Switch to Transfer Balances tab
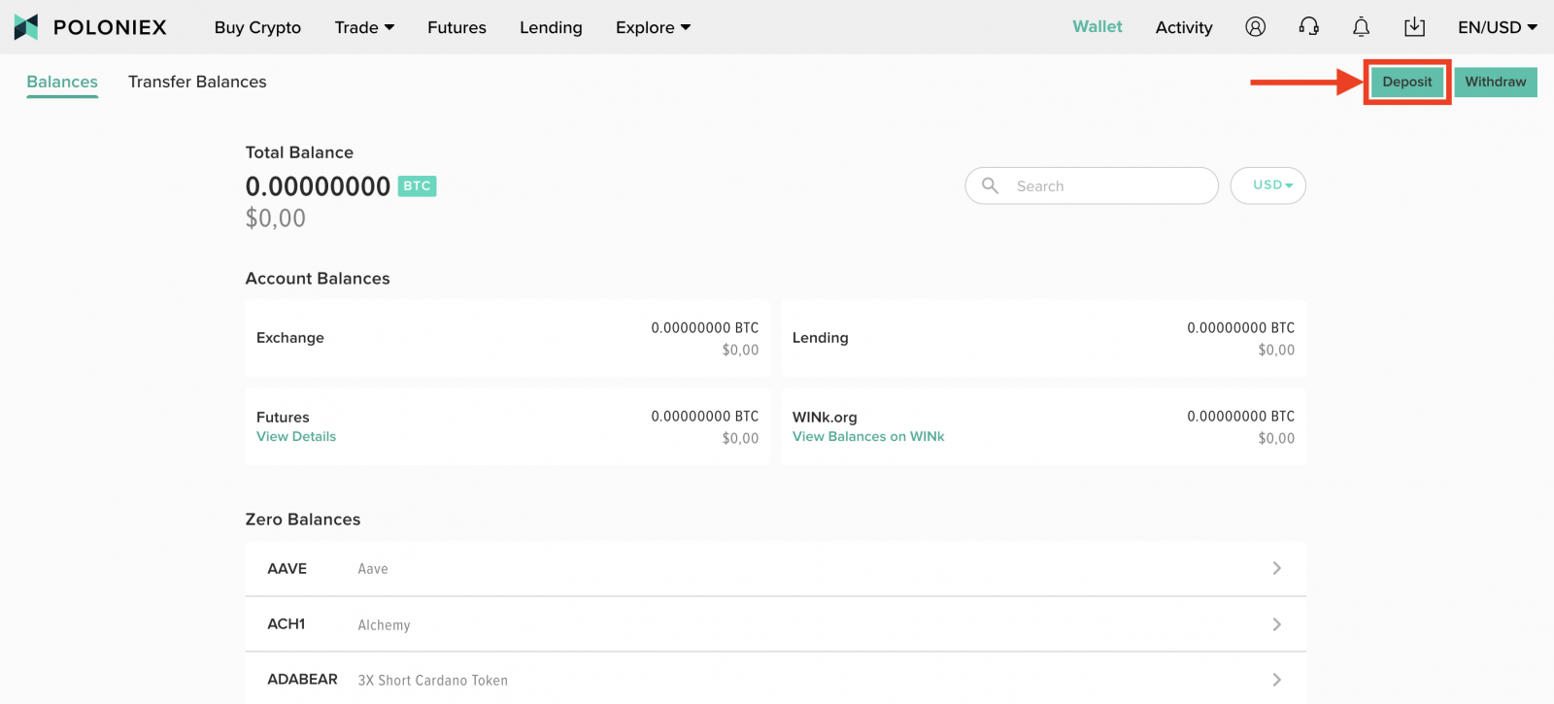Image resolution: width=1554 pixels, height=704 pixels. click(x=197, y=82)
